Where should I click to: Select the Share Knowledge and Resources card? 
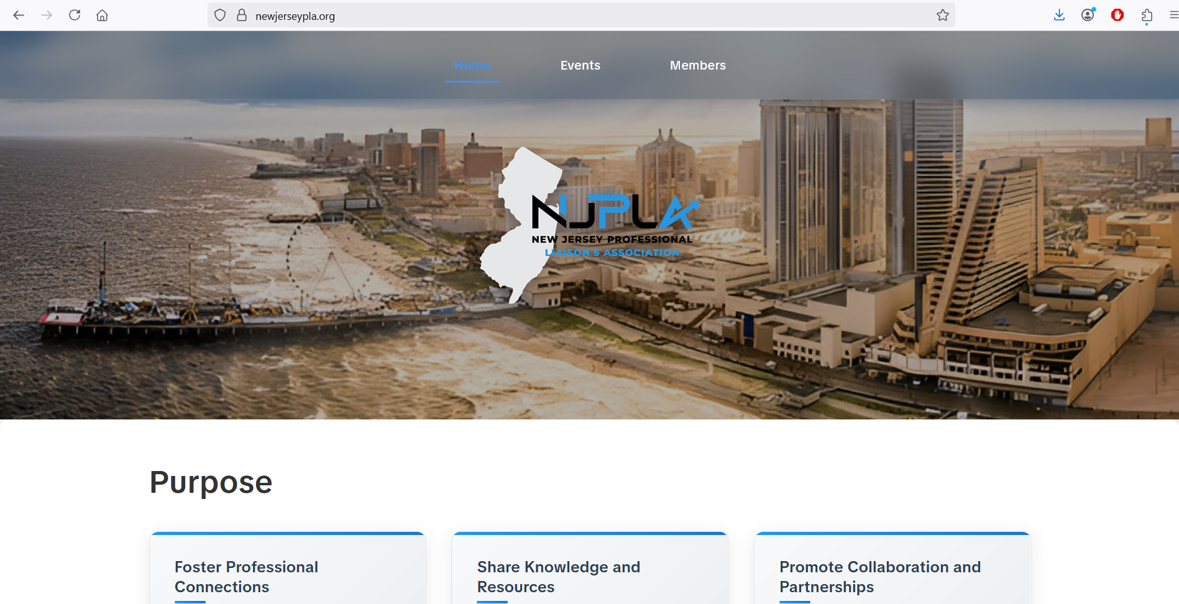pyautogui.click(x=589, y=572)
